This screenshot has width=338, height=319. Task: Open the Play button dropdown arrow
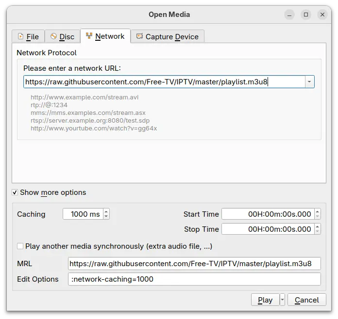(x=283, y=300)
